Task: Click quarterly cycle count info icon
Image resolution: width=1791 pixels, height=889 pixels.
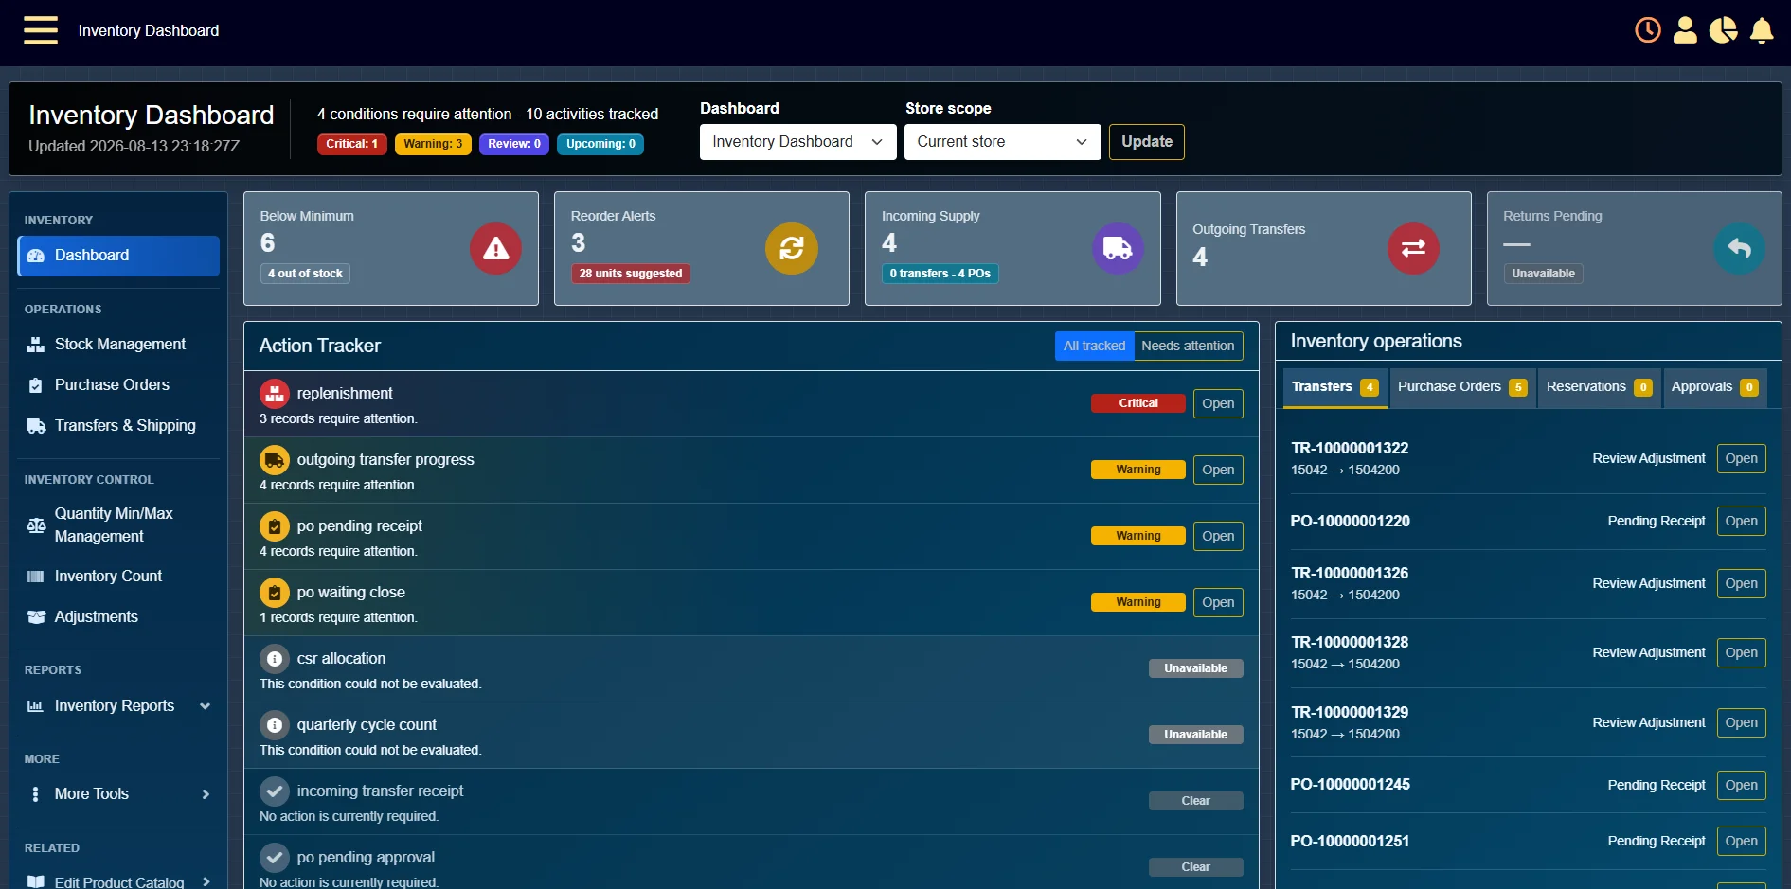Action: [x=275, y=725]
